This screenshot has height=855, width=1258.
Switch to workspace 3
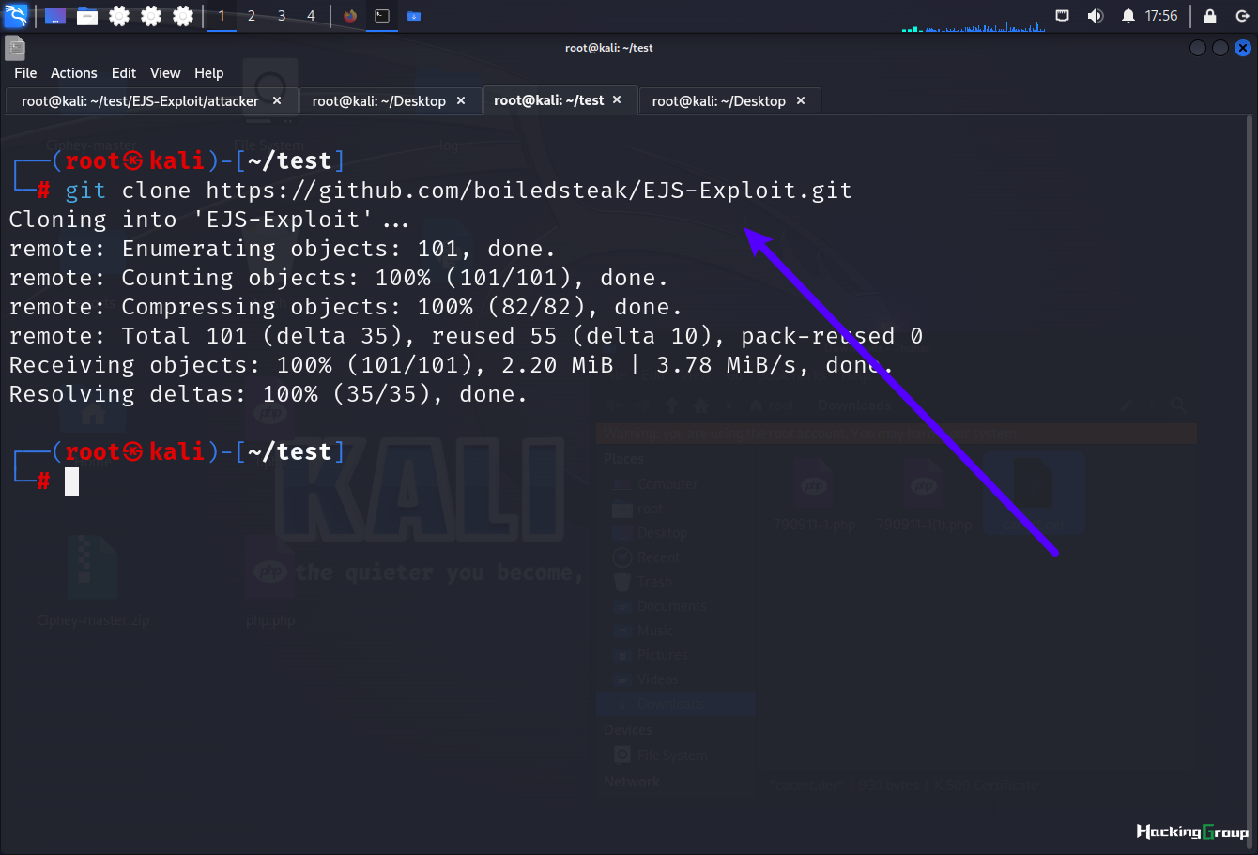pyautogui.click(x=282, y=16)
